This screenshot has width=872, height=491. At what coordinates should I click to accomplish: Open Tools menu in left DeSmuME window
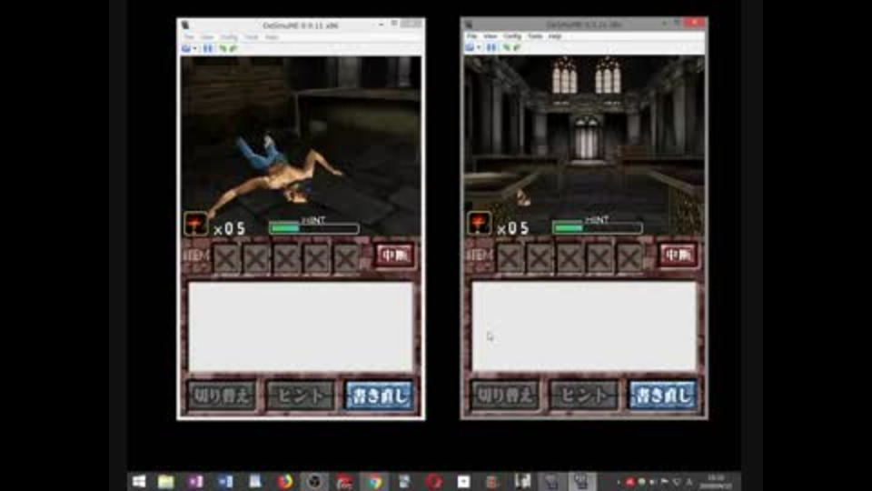pos(252,37)
